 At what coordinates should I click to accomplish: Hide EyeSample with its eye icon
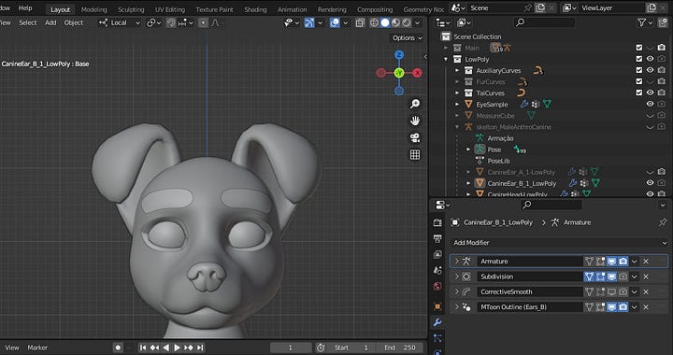(651, 104)
